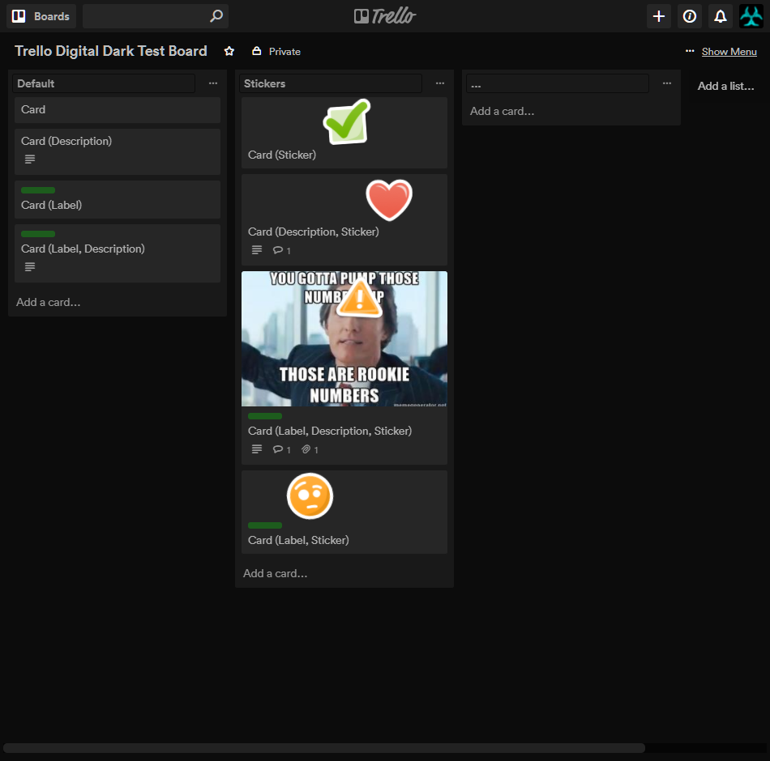Select the board title Trello Digital Dark Test Board

point(111,51)
